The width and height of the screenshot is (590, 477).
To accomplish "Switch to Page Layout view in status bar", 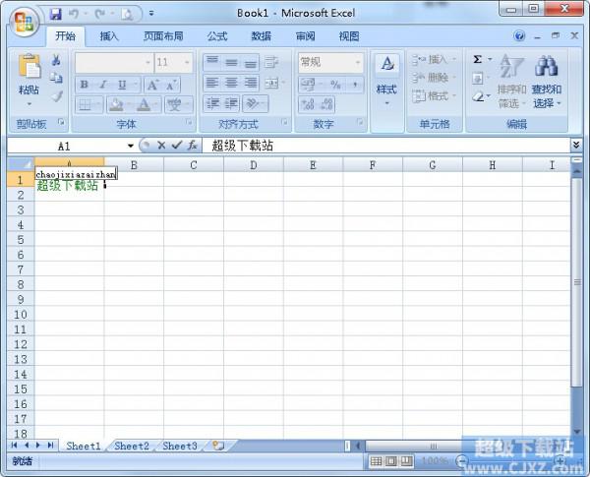I will click(x=390, y=461).
